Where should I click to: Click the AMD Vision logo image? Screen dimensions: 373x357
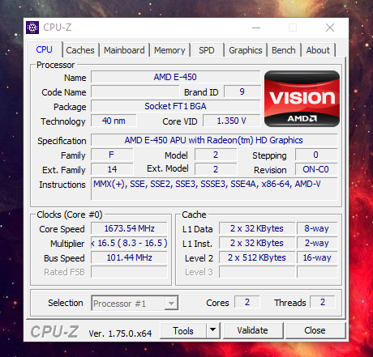click(x=302, y=99)
